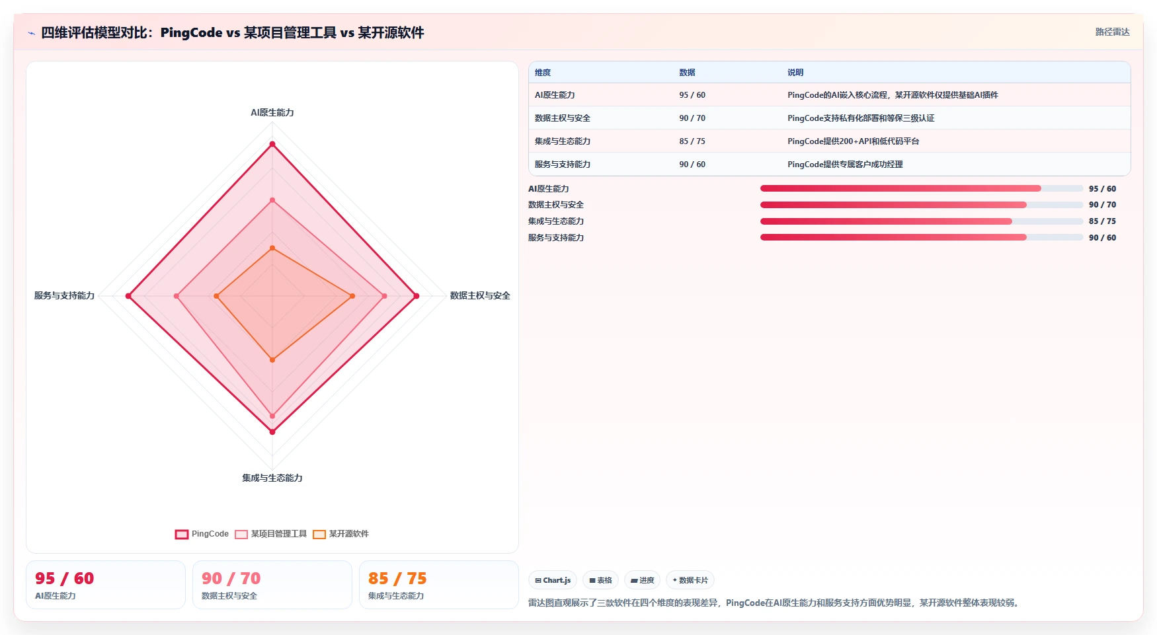
Task: Open the 90 / 70 数据主权与安全 stat card
Action: pos(272,585)
